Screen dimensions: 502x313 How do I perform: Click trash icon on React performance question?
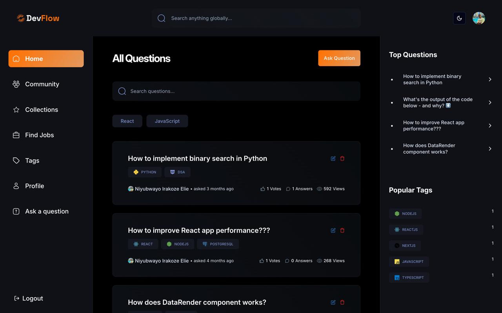click(x=342, y=230)
